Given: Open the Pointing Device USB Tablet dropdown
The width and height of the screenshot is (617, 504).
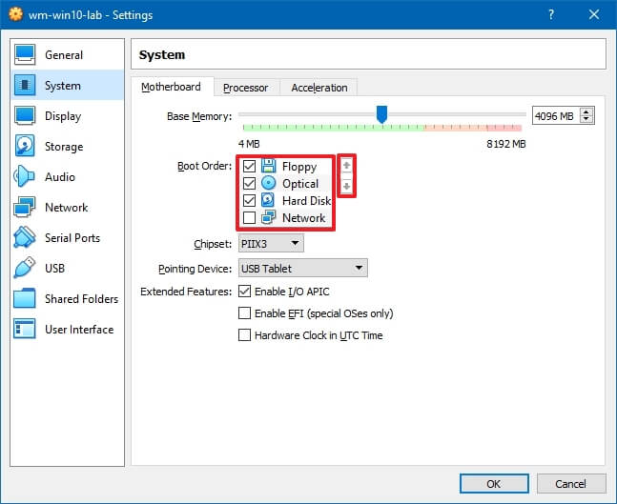Looking at the screenshot, I should 302,268.
